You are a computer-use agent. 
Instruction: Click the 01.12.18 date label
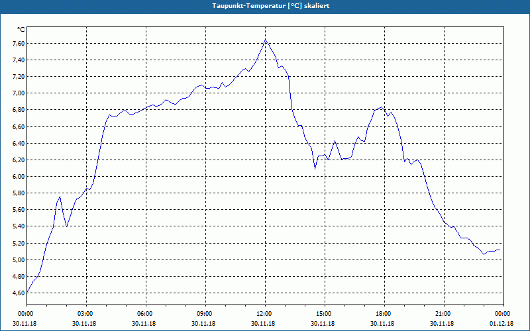502,324
